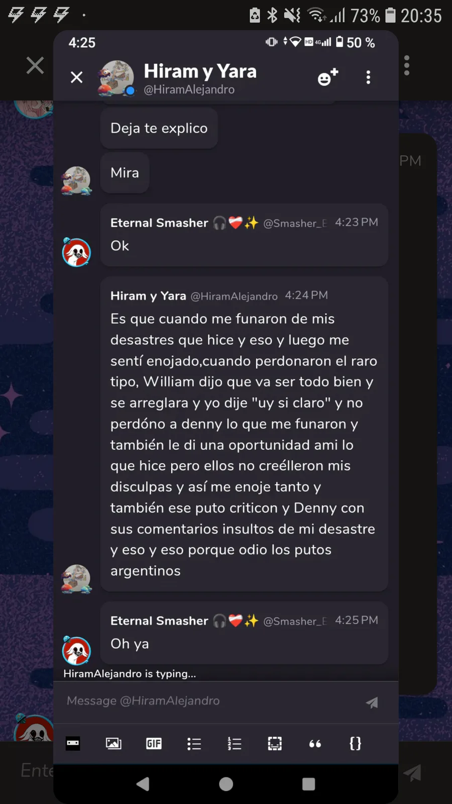Open the @HiramAlejandro handle in message
Image resolution: width=452 pixels, height=804 pixels.
(x=234, y=296)
